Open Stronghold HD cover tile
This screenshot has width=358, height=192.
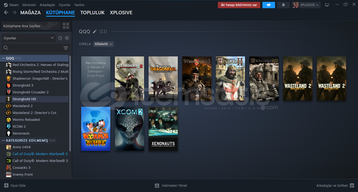point(264,78)
